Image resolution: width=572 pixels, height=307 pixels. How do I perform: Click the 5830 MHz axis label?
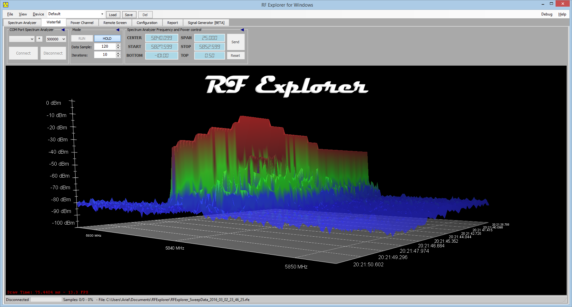[94, 236]
